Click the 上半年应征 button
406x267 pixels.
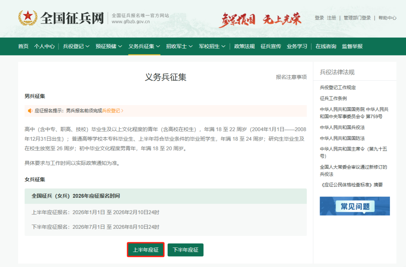[145, 249]
